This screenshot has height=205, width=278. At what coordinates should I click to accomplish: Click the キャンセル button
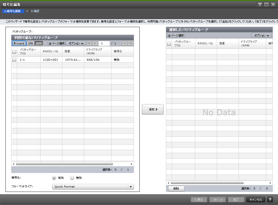pyautogui.click(x=255, y=200)
